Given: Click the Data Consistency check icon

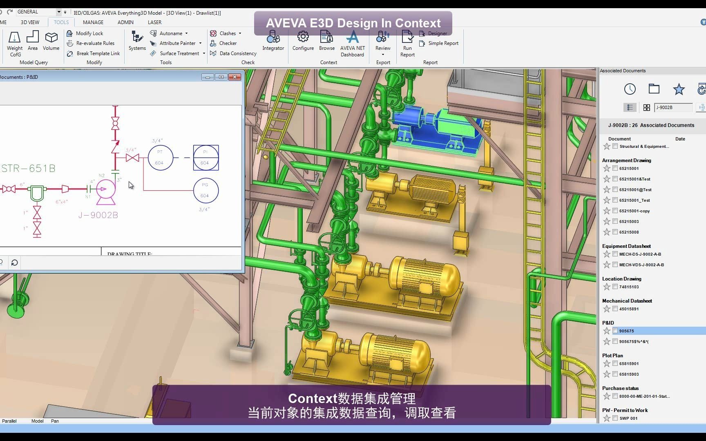Looking at the screenshot, I should pyautogui.click(x=213, y=53).
